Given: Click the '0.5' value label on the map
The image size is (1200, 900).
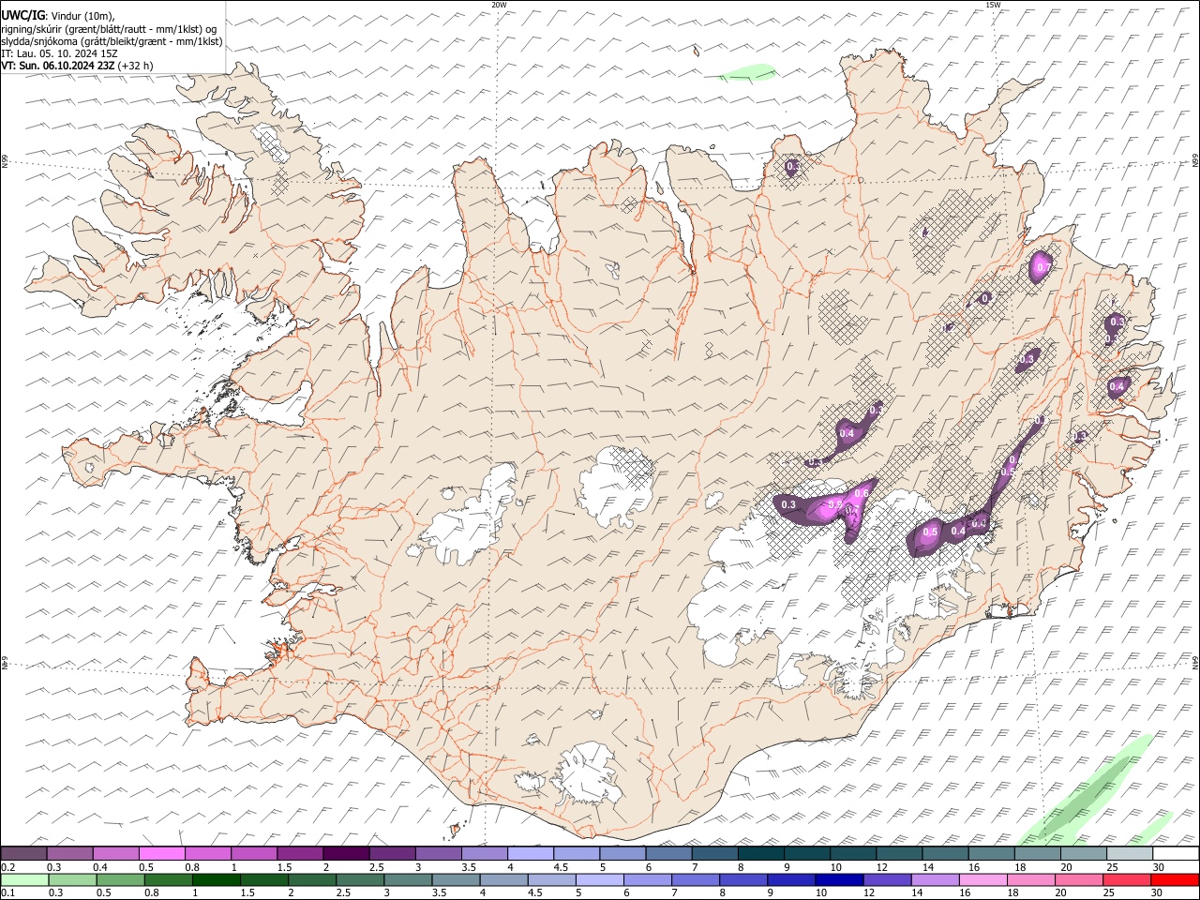Looking at the screenshot, I should coord(930,532).
